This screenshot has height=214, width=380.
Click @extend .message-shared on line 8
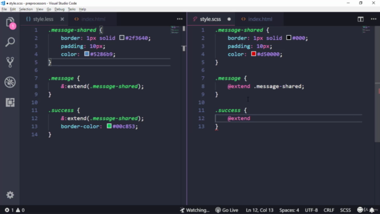click(x=265, y=86)
